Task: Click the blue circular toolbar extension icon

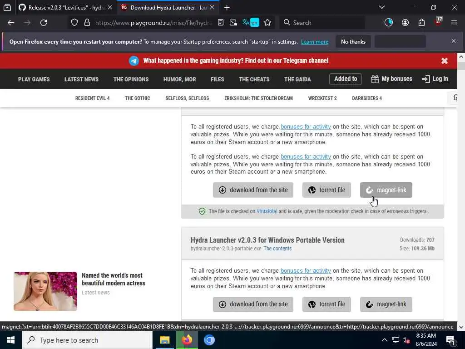Action: click(x=389, y=23)
